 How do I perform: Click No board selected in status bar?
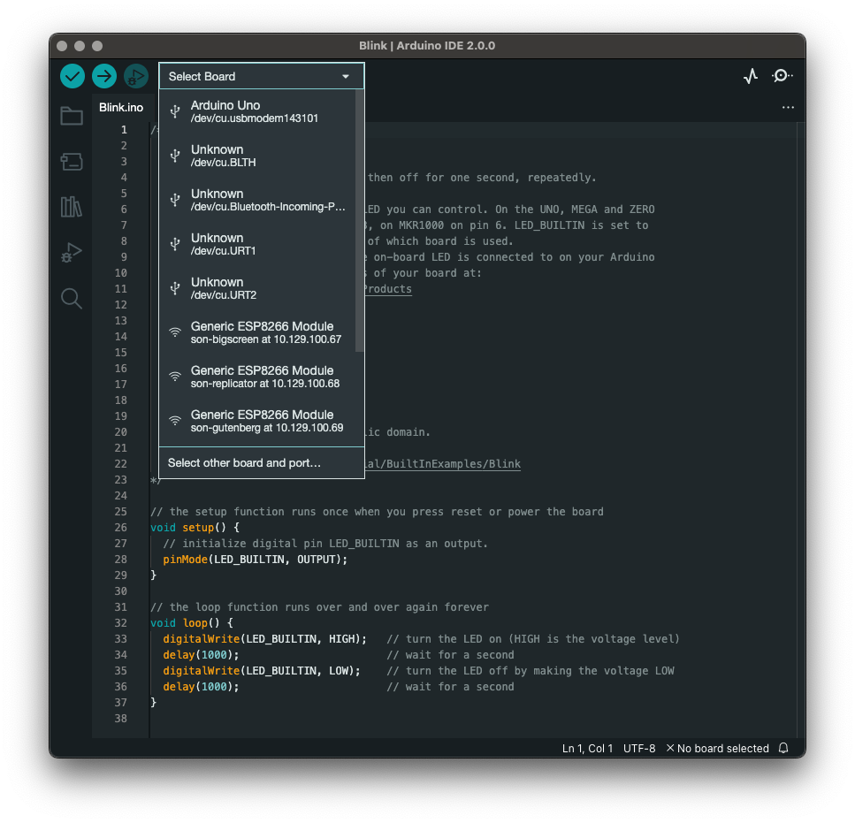point(718,749)
